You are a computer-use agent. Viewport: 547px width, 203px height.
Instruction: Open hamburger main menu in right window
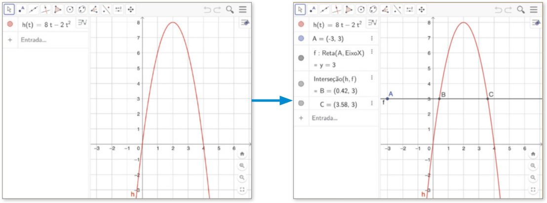tap(533, 10)
